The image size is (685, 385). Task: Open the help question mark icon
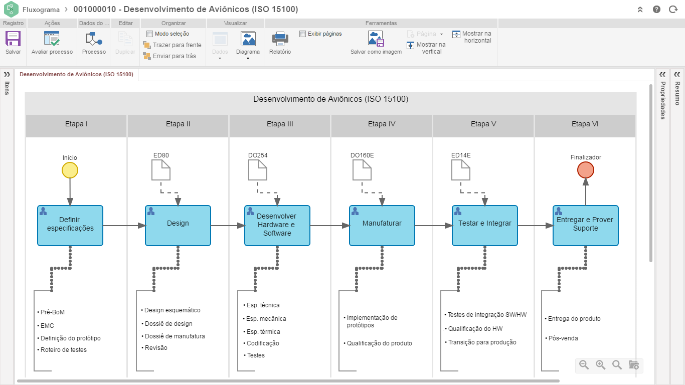(x=656, y=10)
